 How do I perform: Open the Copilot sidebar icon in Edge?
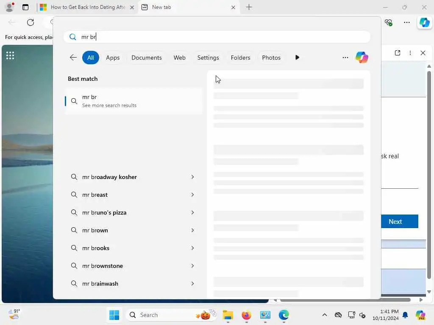click(425, 22)
